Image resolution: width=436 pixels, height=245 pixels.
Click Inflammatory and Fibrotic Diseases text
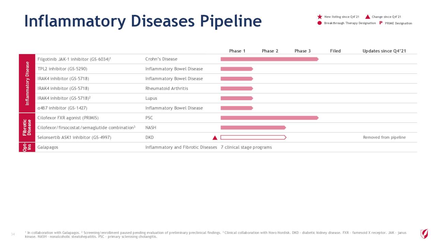[181, 147]
